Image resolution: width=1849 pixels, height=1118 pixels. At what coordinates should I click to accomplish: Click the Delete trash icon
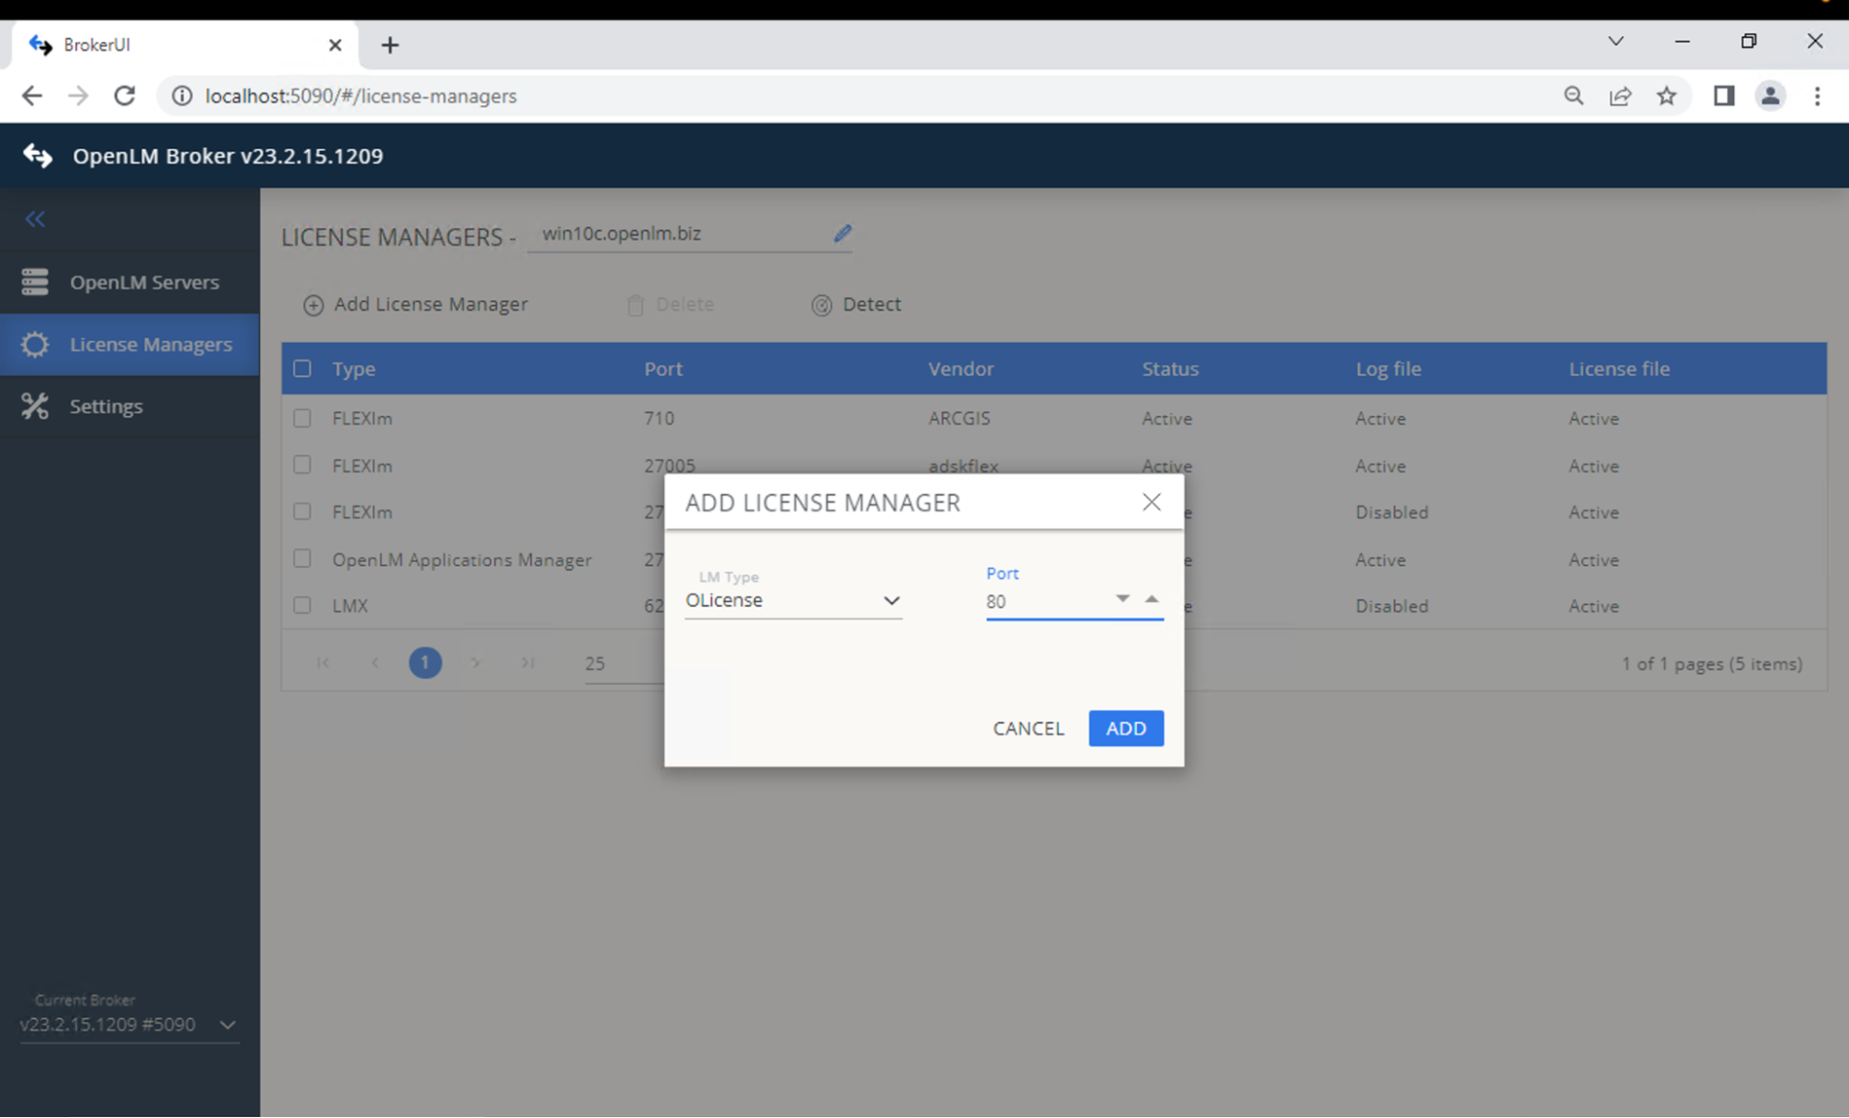click(x=635, y=304)
